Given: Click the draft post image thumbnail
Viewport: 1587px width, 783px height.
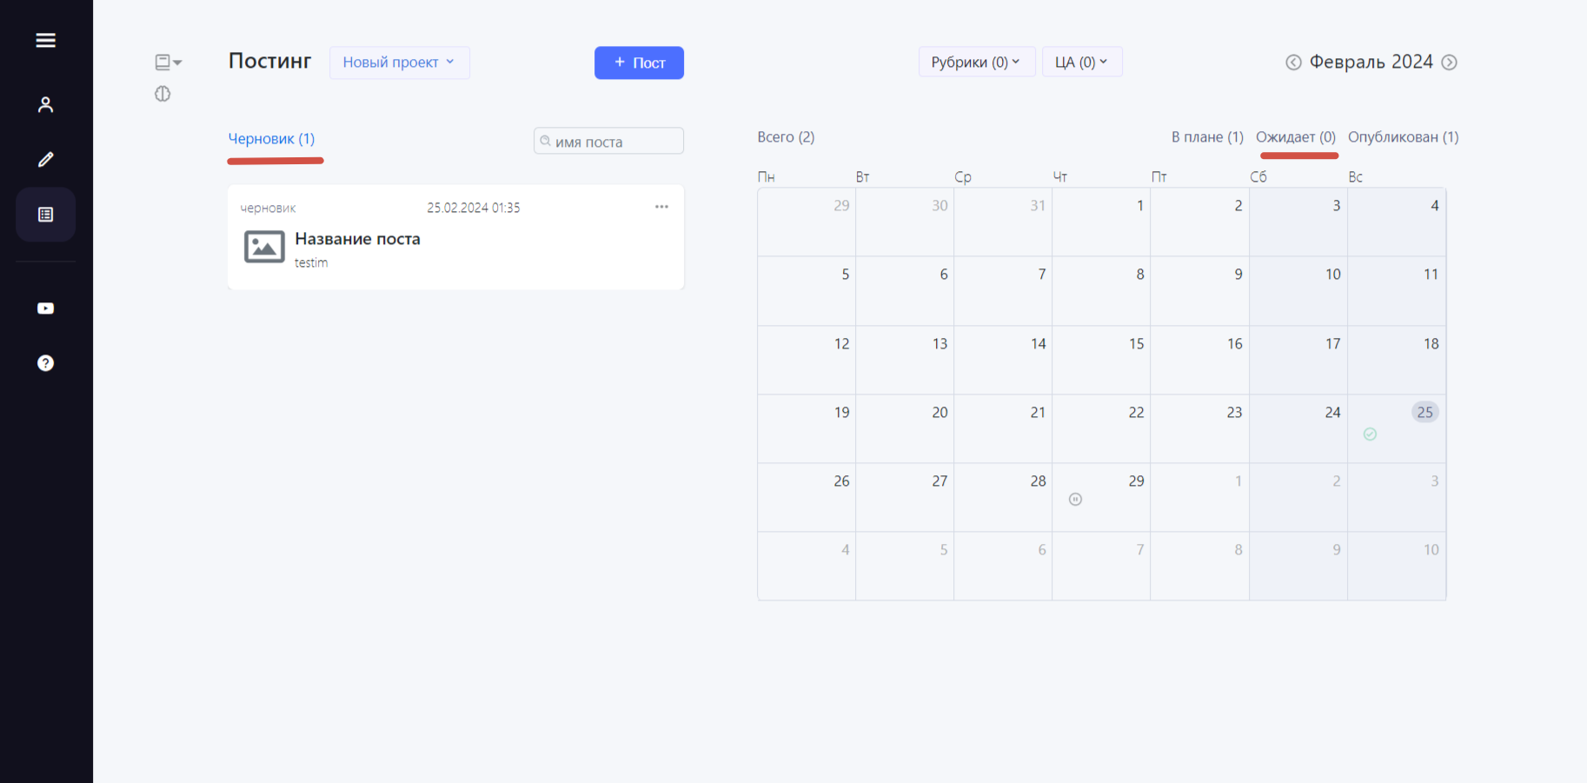Looking at the screenshot, I should 264,247.
